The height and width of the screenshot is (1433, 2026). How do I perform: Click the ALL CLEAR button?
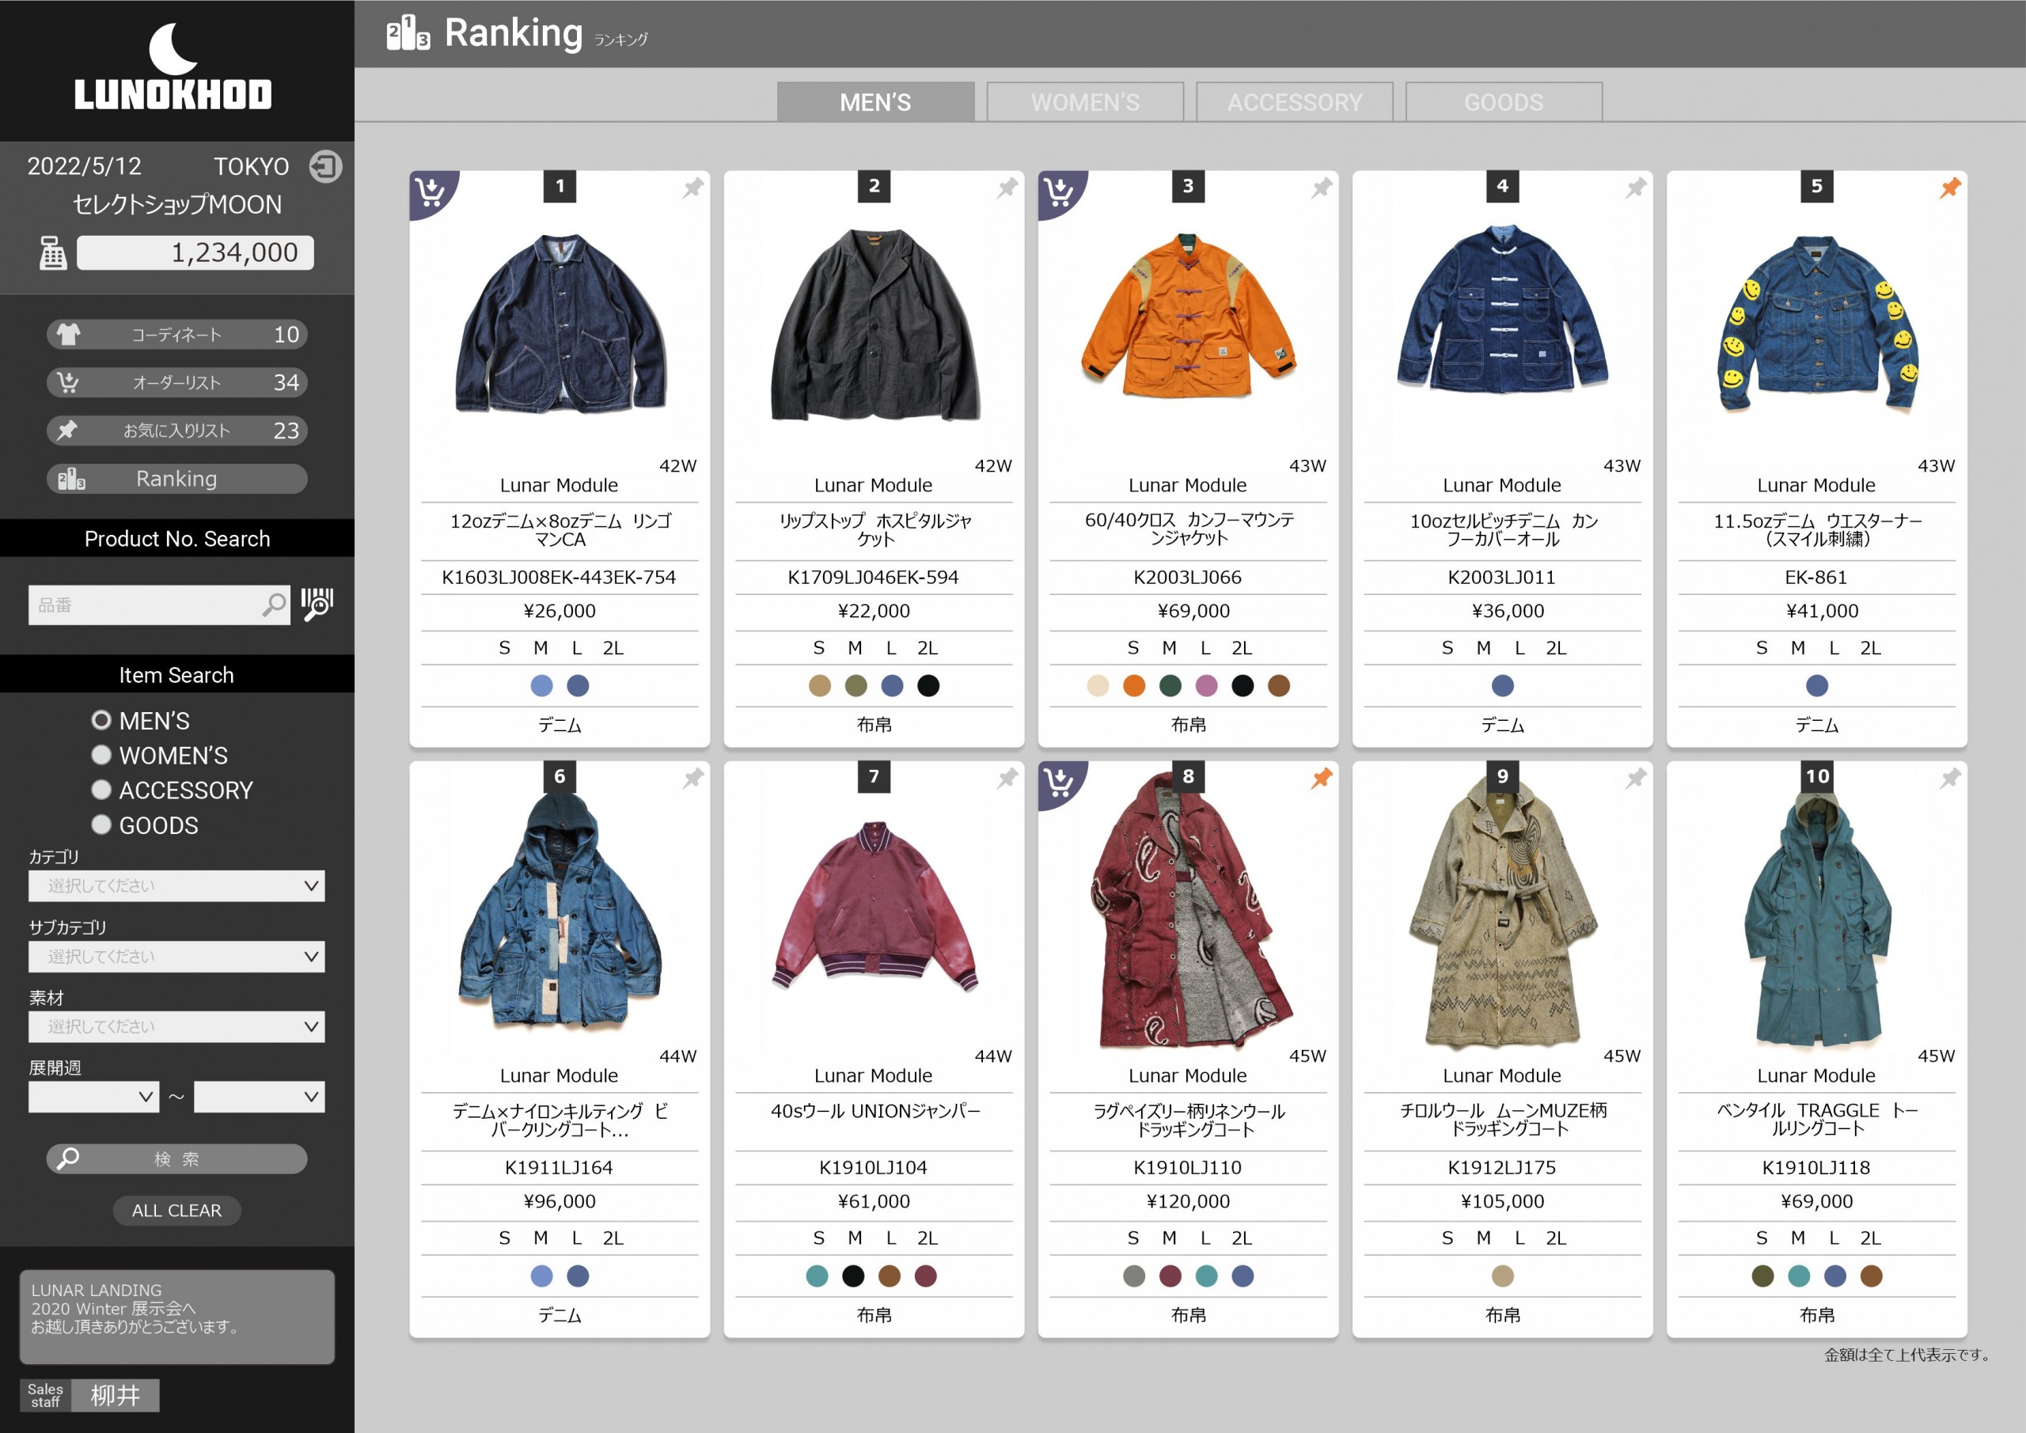[x=176, y=1211]
